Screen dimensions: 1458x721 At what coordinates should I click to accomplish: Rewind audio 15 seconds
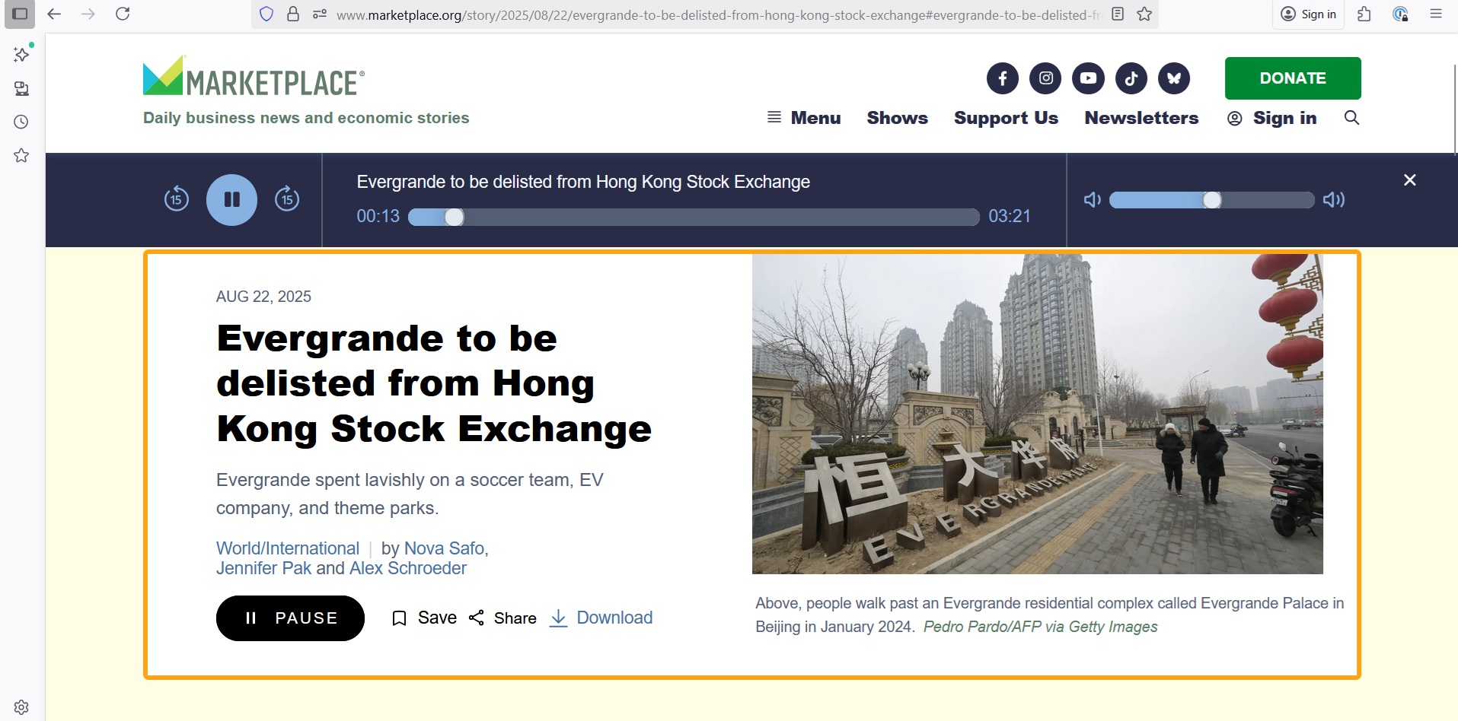(x=177, y=199)
